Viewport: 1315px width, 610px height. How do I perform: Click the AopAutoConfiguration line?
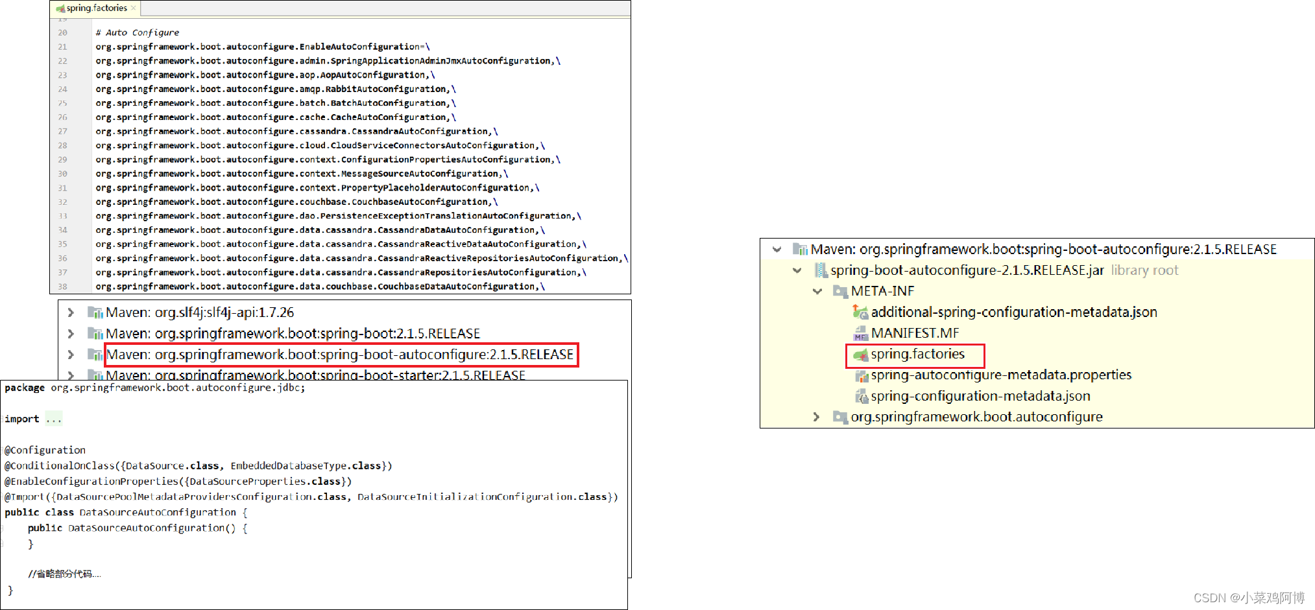pyautogui.click(x=265, y=75)
